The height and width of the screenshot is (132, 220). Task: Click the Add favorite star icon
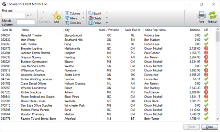coord(56,15)
